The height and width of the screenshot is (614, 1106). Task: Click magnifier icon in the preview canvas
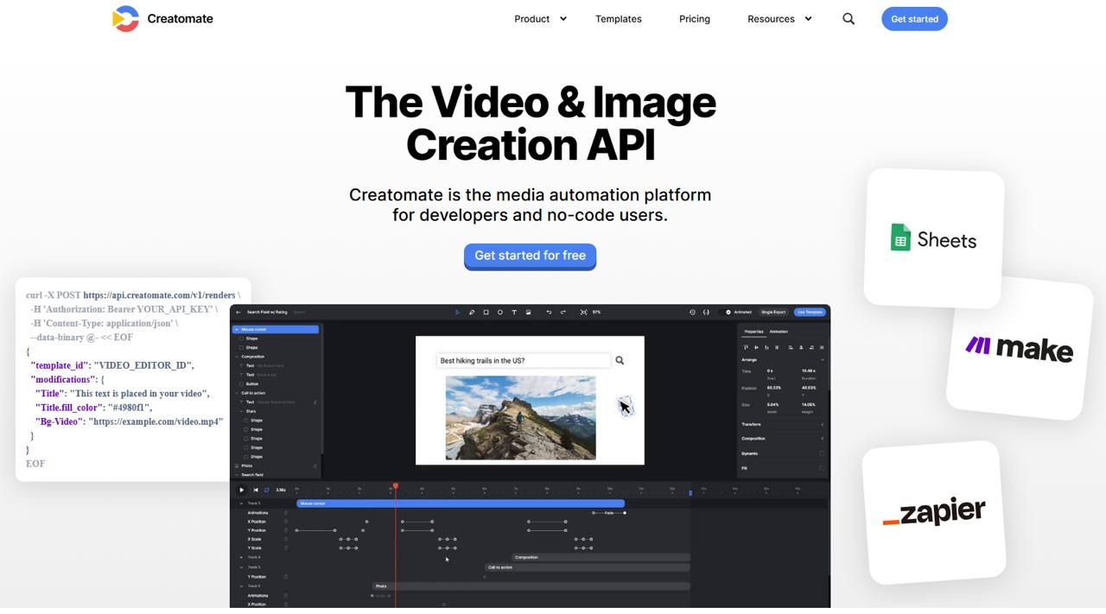point(620,360)
